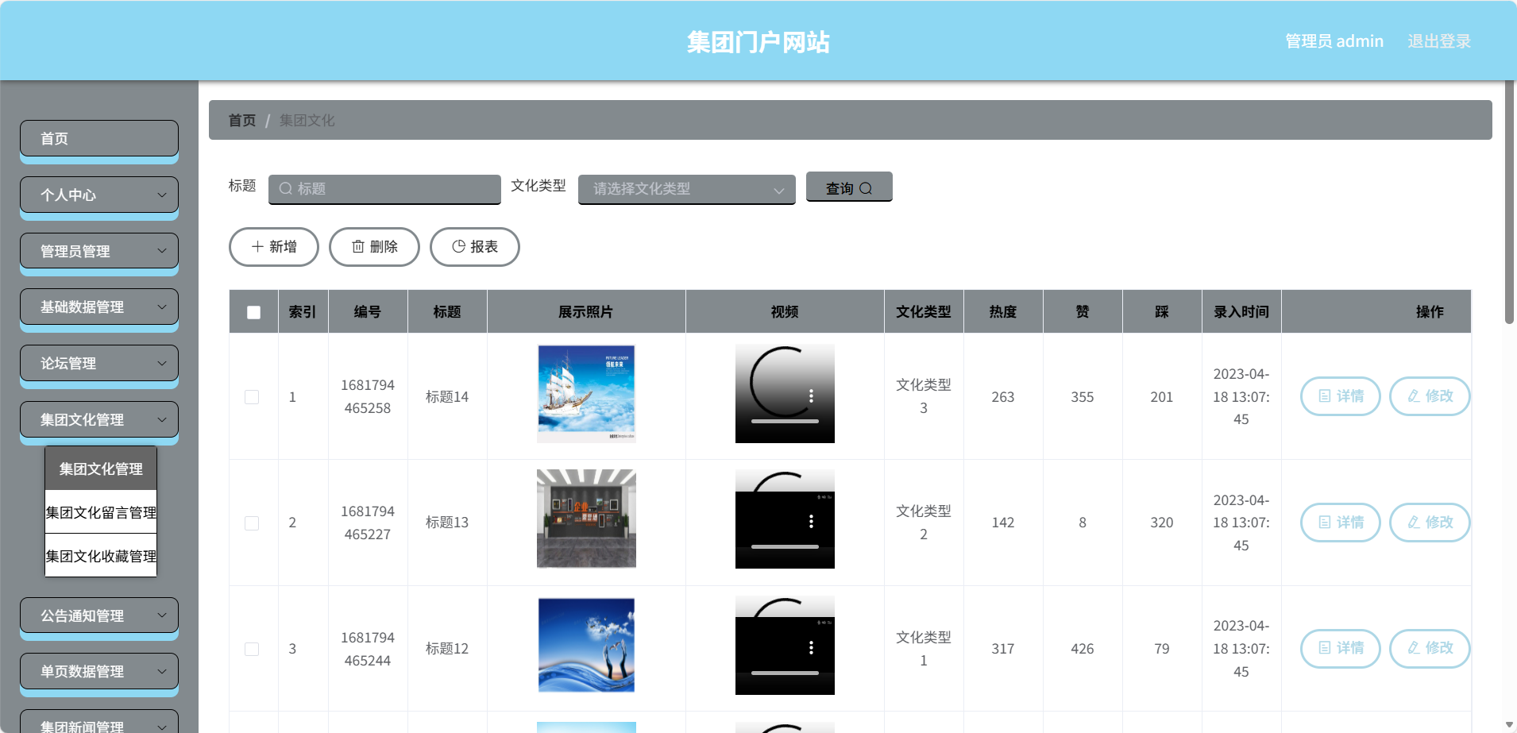1517x733 pixels.
Task: Click the video progress bar for 标题13
Action: click(x=785, y=546)
